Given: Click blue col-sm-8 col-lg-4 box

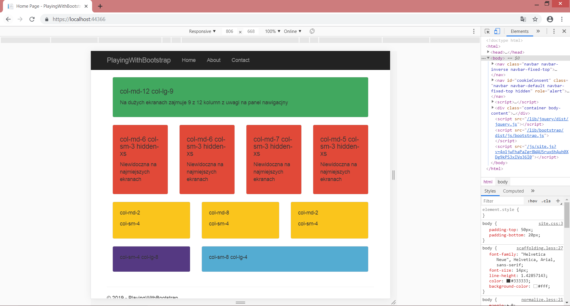Looking at the screenshot, I should click(x=285, y=259).
